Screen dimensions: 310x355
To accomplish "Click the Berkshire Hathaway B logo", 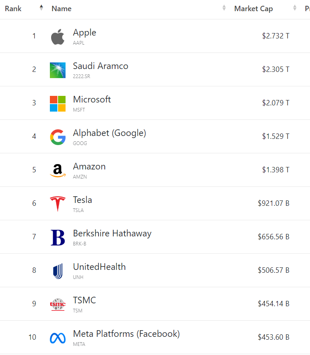I will pos(58,238).
